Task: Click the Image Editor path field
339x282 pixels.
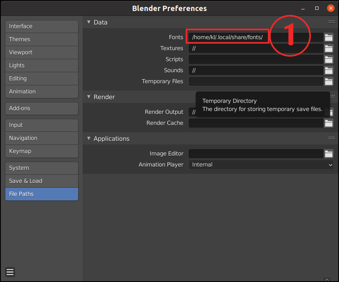Action: [x=256, y=154]
